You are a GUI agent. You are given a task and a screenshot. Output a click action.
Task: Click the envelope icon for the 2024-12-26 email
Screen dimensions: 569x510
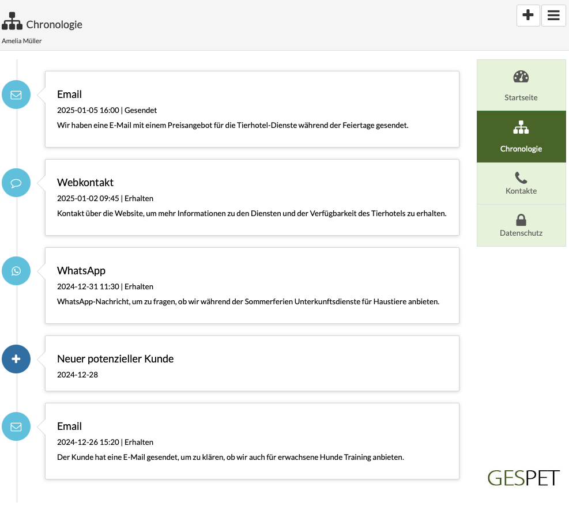click(16, 426)
